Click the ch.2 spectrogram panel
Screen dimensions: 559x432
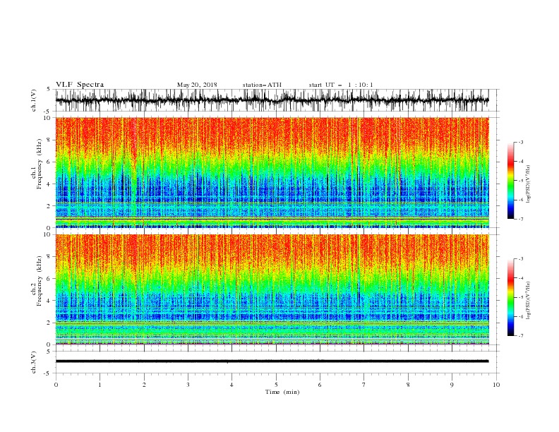[x=272, y=289]
